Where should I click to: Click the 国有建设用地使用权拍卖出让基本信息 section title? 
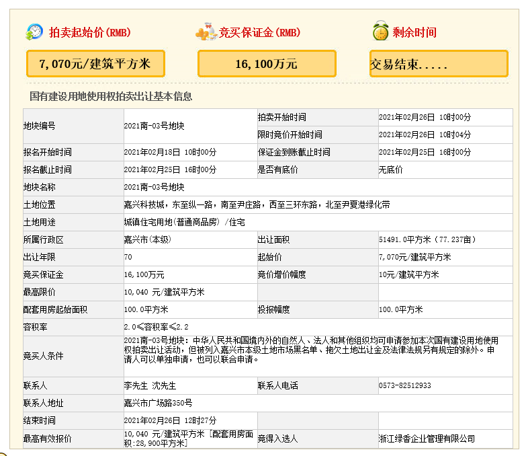(x=111, y=96)
